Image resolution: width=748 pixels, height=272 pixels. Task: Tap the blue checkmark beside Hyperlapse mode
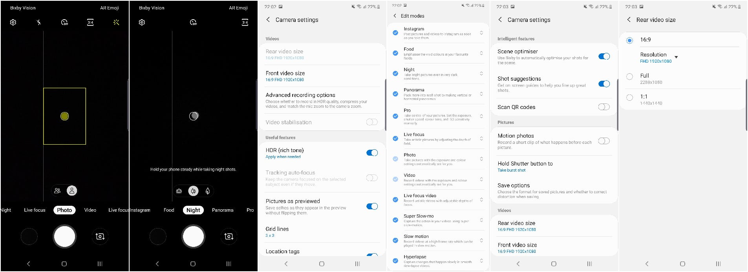tap(395, 261)
